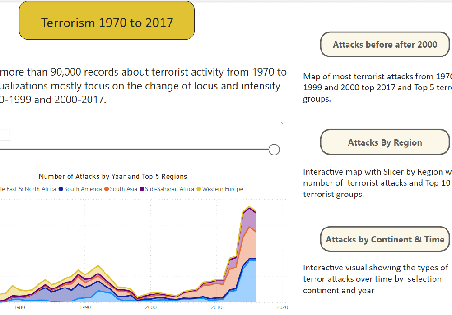Click the 'South Asia' legend label
Viewport: 452px width, 315px height.
[123, 189]
